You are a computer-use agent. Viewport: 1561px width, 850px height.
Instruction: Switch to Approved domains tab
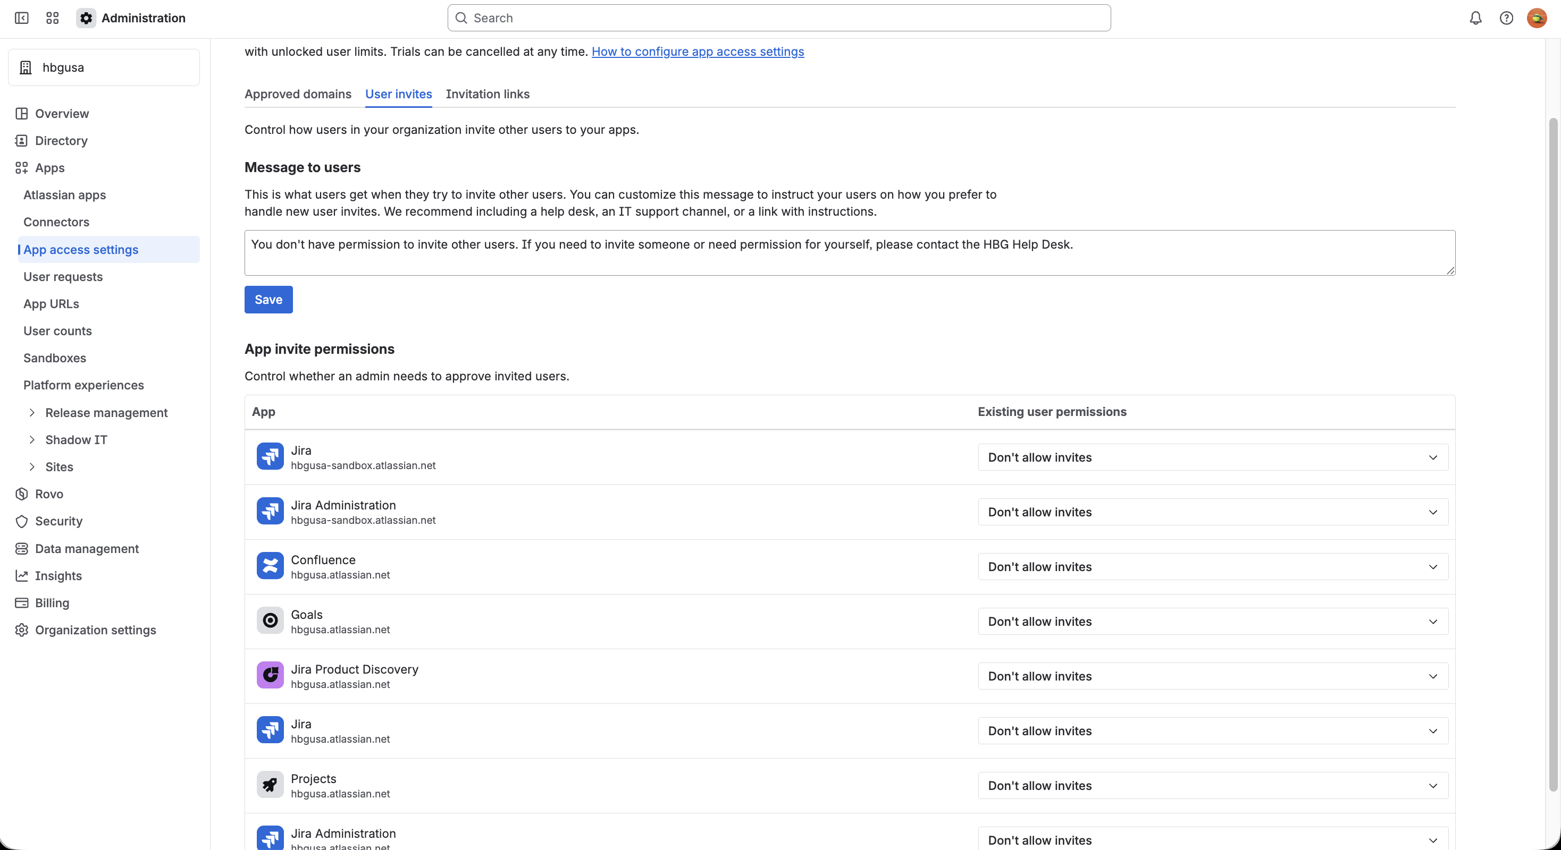click(298, 94)
